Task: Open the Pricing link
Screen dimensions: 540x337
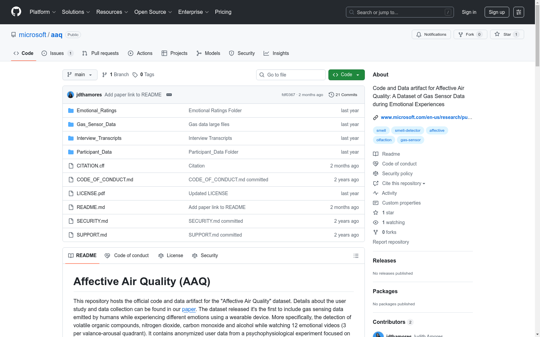Action: pyautogui.click(x=223, y=12)
